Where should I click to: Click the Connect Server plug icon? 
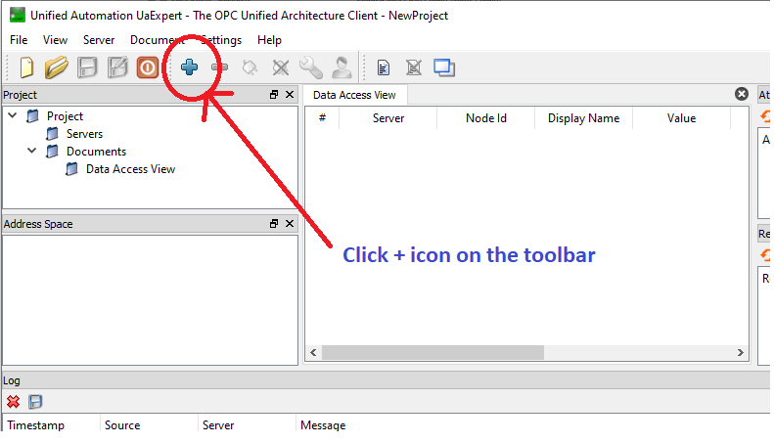(x=250, y=67)
